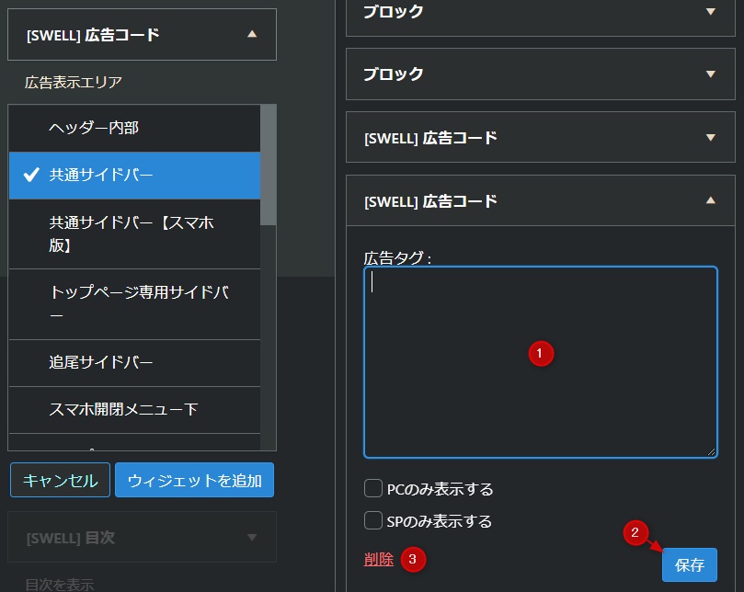Click the area list scrollbar thumb
This screenshot has width=744, height=592.
pos(269,165)
